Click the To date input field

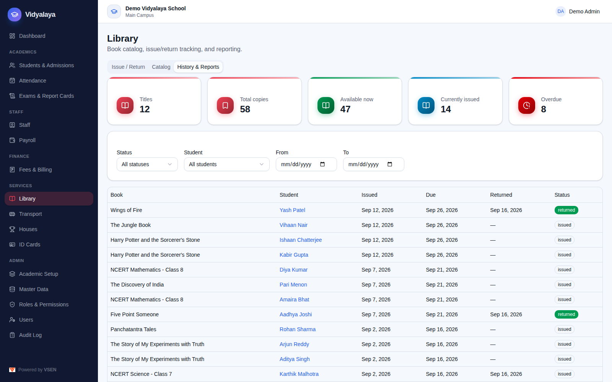point(374,164)
